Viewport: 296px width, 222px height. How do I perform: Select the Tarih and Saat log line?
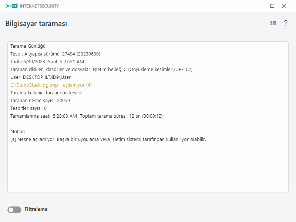[47, 61]
